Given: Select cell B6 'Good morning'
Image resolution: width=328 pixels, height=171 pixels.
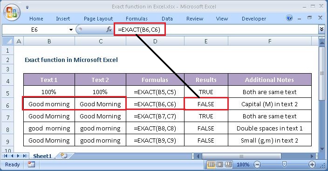Looking at the screenshot, I should tap(49, 104).
